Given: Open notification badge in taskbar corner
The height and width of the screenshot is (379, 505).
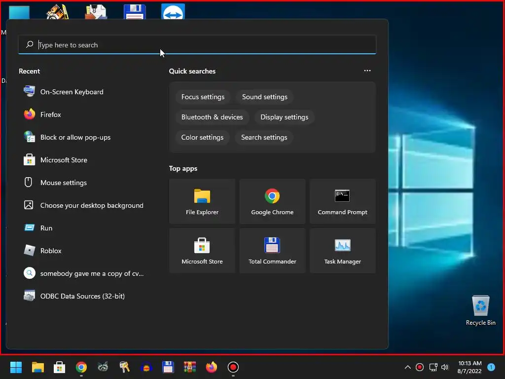Looking at the screenshot, I should click(x=491, y=367).
